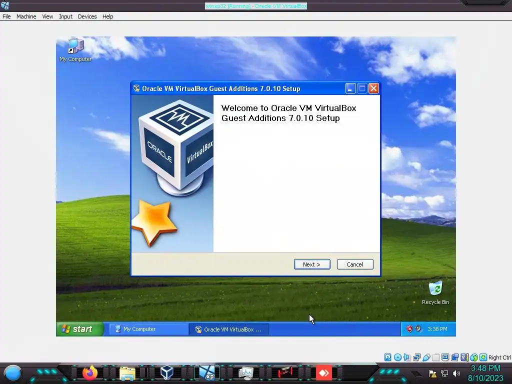The width and height of the screenshot is (512, 384).
Task: Cancel the Guest Additions setup
Action: (355, 264)
